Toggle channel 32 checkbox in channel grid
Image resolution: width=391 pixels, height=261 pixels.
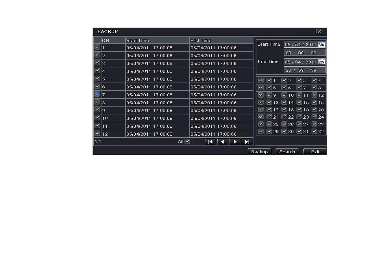(315, 131)
